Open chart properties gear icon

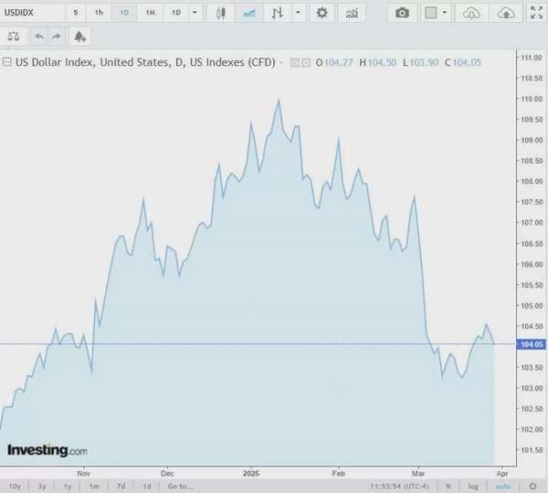pyautogui.click(x=321, y=13)
